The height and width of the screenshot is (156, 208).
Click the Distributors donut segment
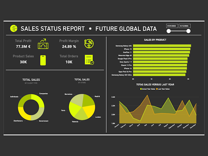coord(23,115)
